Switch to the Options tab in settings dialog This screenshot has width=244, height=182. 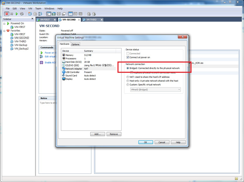(76, 44)
